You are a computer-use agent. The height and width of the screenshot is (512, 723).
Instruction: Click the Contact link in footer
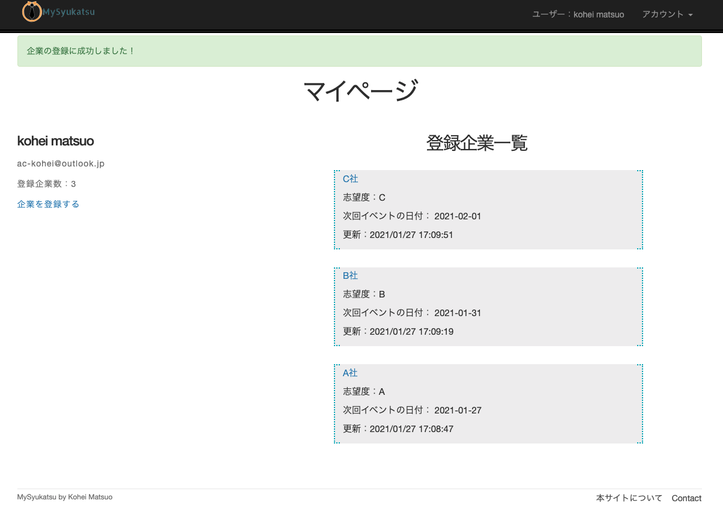point(686,498)
